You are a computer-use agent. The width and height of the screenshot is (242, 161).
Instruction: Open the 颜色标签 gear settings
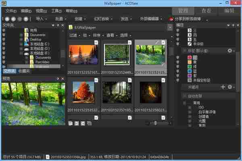230,51
